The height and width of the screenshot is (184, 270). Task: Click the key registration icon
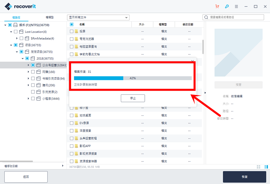(227, 6)
